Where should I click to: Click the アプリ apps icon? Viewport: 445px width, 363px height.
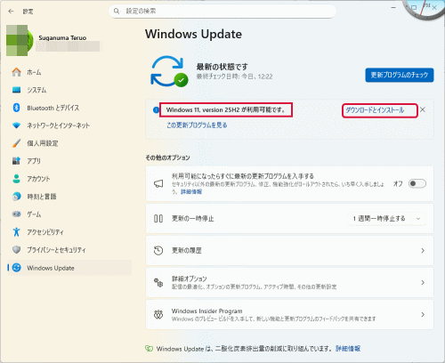tap(16, 161)
